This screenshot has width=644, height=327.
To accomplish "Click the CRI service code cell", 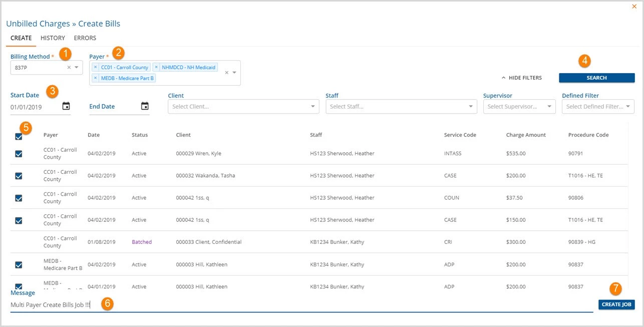I will 448,242.
